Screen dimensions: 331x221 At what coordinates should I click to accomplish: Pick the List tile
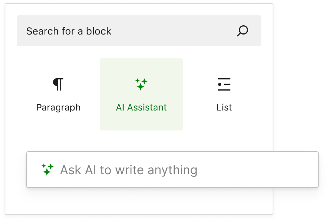pos(224,94)
